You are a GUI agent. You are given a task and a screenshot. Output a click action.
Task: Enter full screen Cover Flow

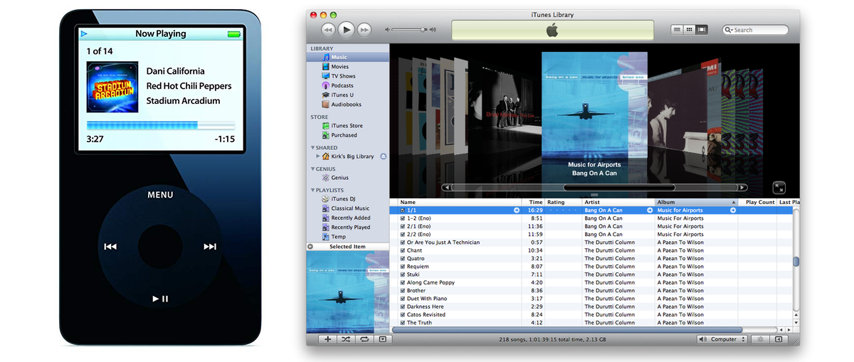click(x=779, y=188)
